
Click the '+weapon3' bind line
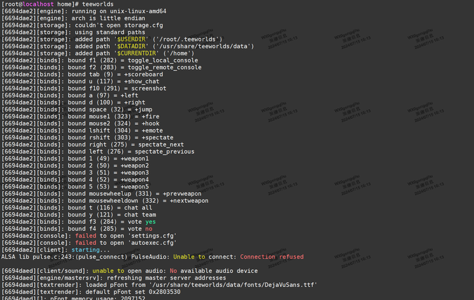pyautogui.click(x=75, y=173)
